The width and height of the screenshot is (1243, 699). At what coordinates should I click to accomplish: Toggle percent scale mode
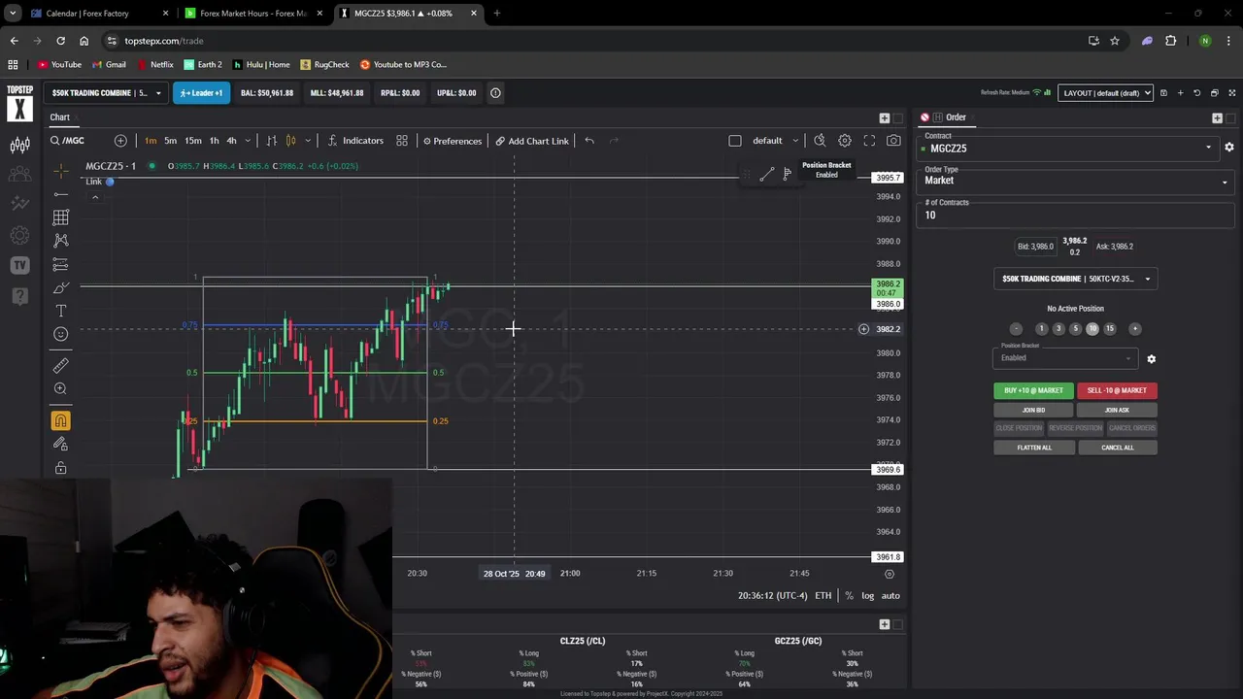849,596
